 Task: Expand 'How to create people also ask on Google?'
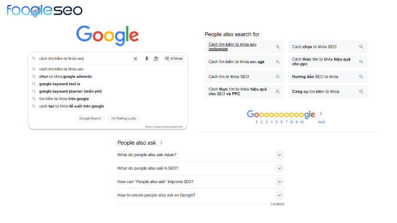(279, 195)
